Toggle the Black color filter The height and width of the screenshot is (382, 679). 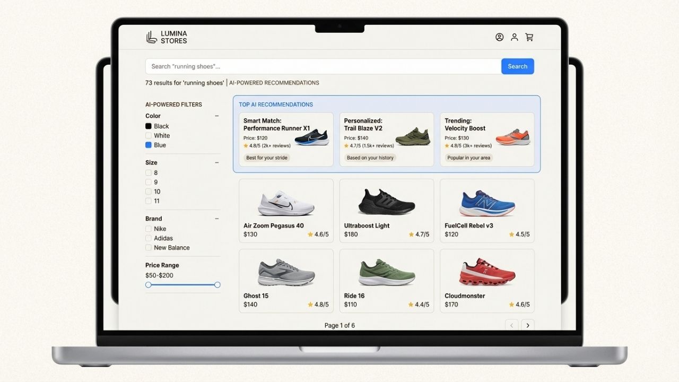(x=149, y=126)
